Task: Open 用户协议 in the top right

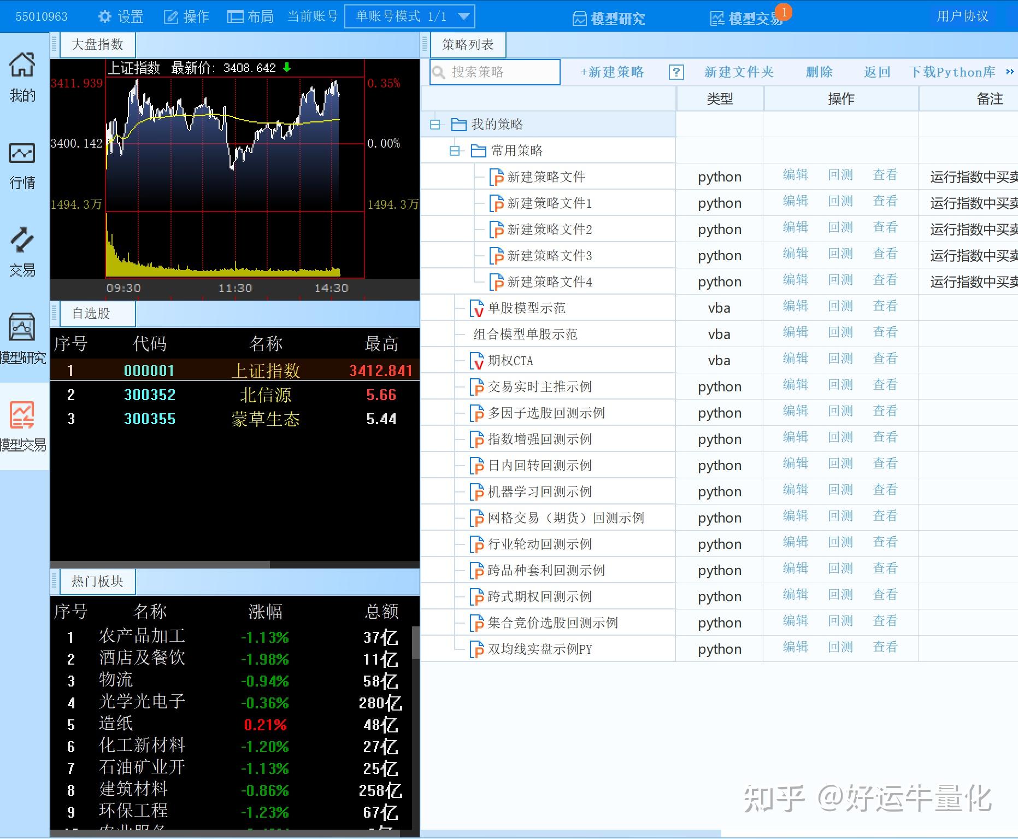Action: 962,16
